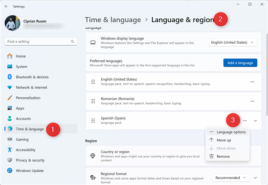
Task: Click the Bluetooth icon in the sidebar
Action: [10, 77]
